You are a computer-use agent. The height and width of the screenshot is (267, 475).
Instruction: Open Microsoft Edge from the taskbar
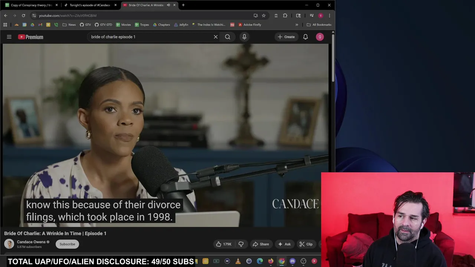260,261
